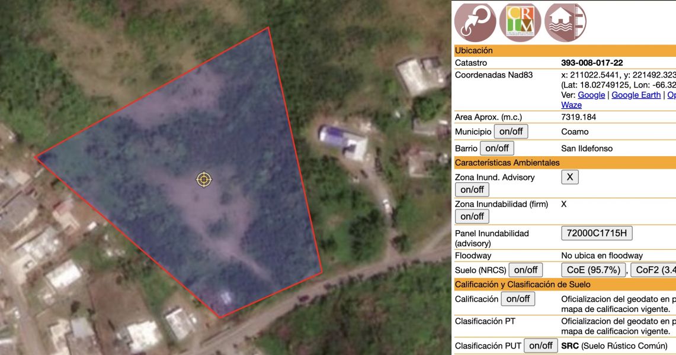Image resolution: width=676 pixels, height=355 pixels.
Task: Toggle Municipio layer on/off
Action: tap(511, 131)
